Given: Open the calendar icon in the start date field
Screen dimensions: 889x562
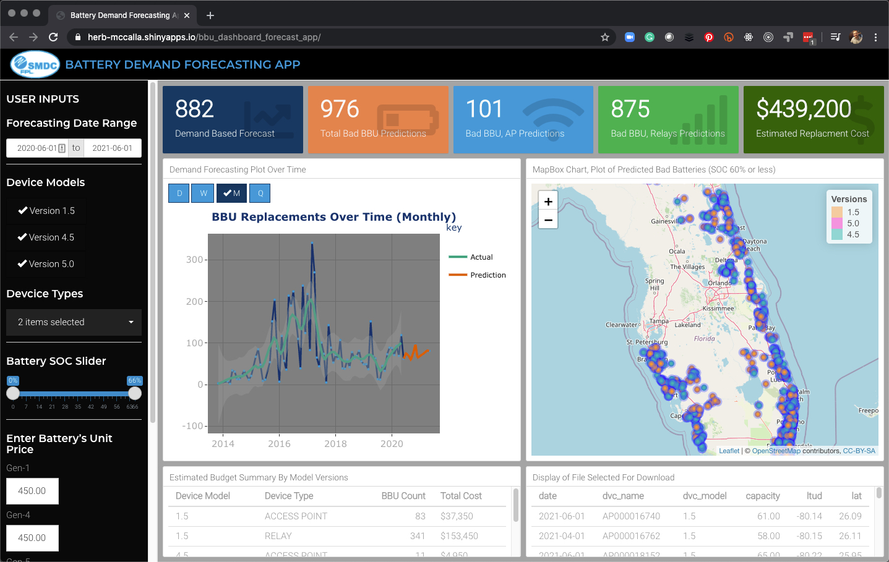Looking at the screenshot, I should (x=62, y=148).
